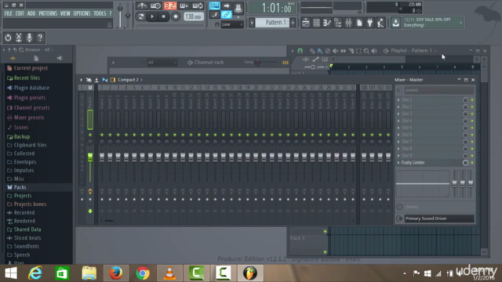Toggle step editing mode arrow
The height and width of the screenshot is (282, 502).
point(227,5)
